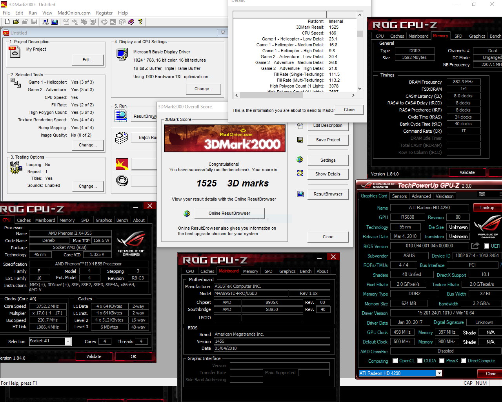Open the File menu in 3DMark2000
Image resolution: width=502 pixels, height=402 pixels.
(6, 13)
